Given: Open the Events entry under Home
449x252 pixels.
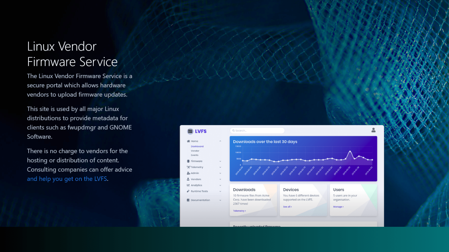Looking at the screenshot, I should click(194, 155).
